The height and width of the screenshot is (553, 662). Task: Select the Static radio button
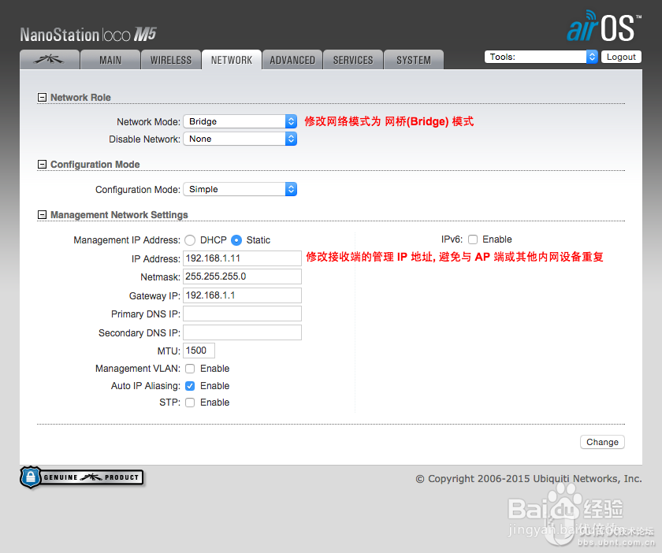click(236, 240)
